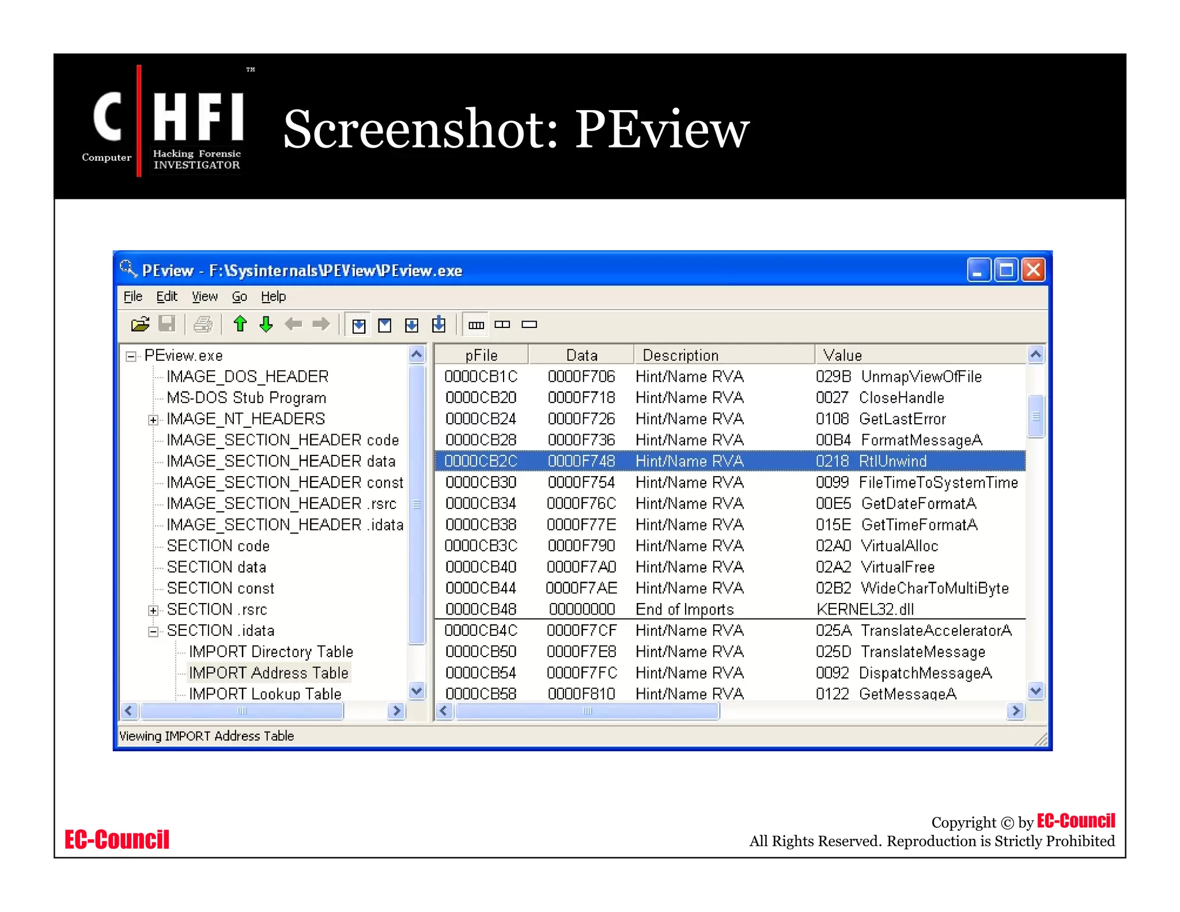Open the Go menu
The image size is (1180, 912).
click(239, 296)
